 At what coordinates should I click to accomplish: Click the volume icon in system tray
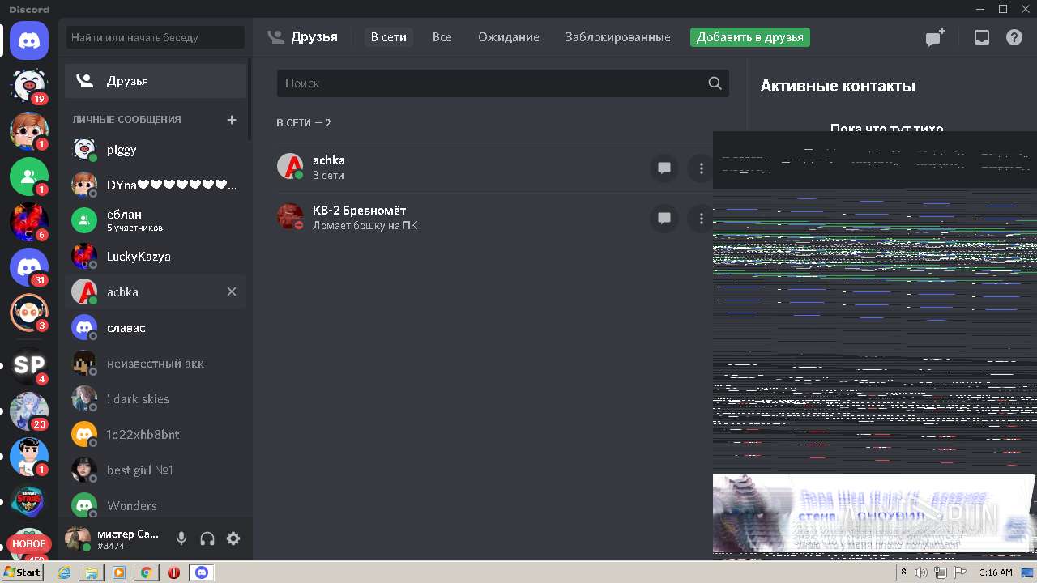point(921,572)
